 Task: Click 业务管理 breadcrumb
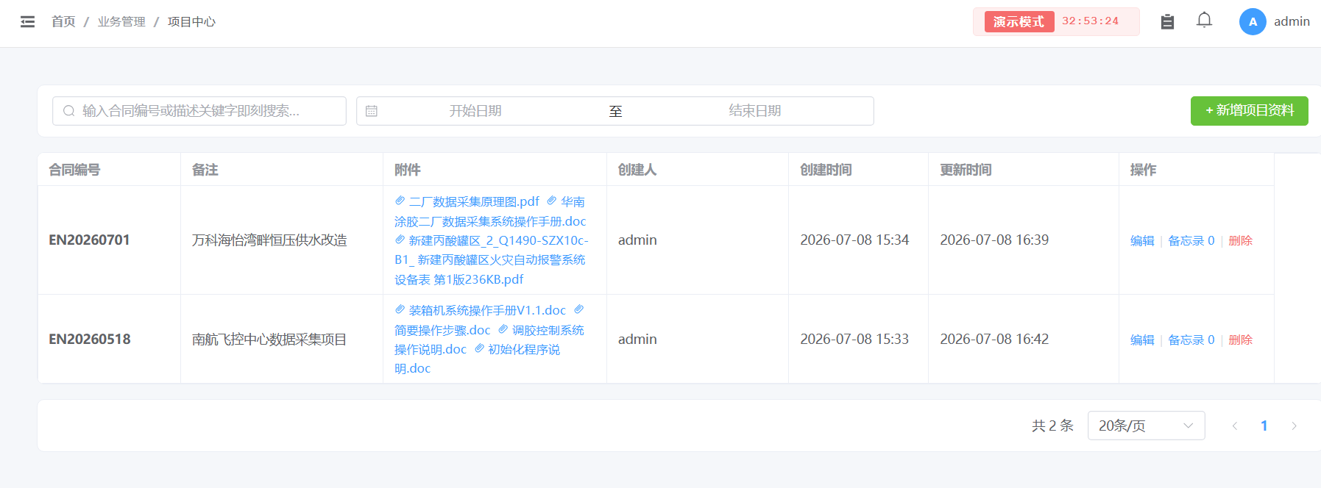(121, 22)
